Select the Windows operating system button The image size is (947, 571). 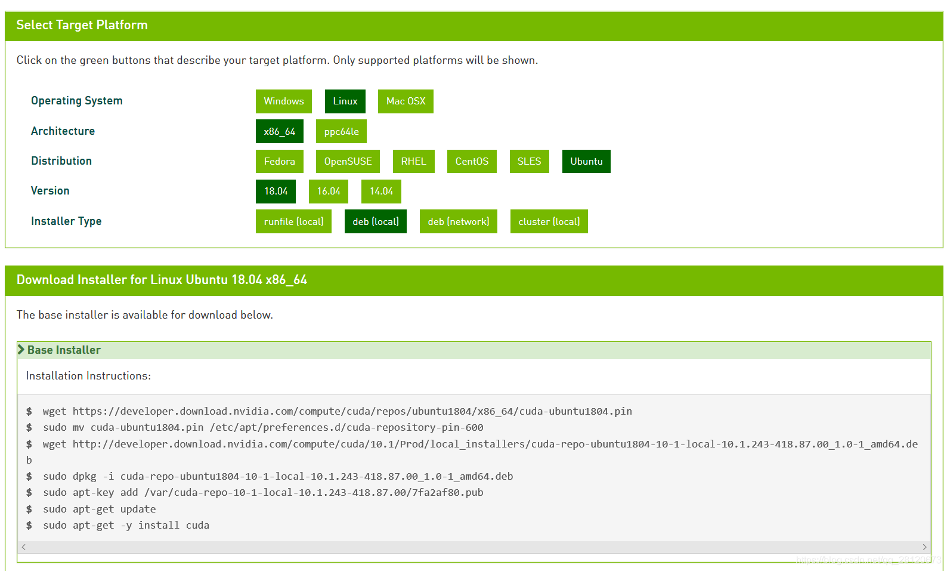[283, 101]
